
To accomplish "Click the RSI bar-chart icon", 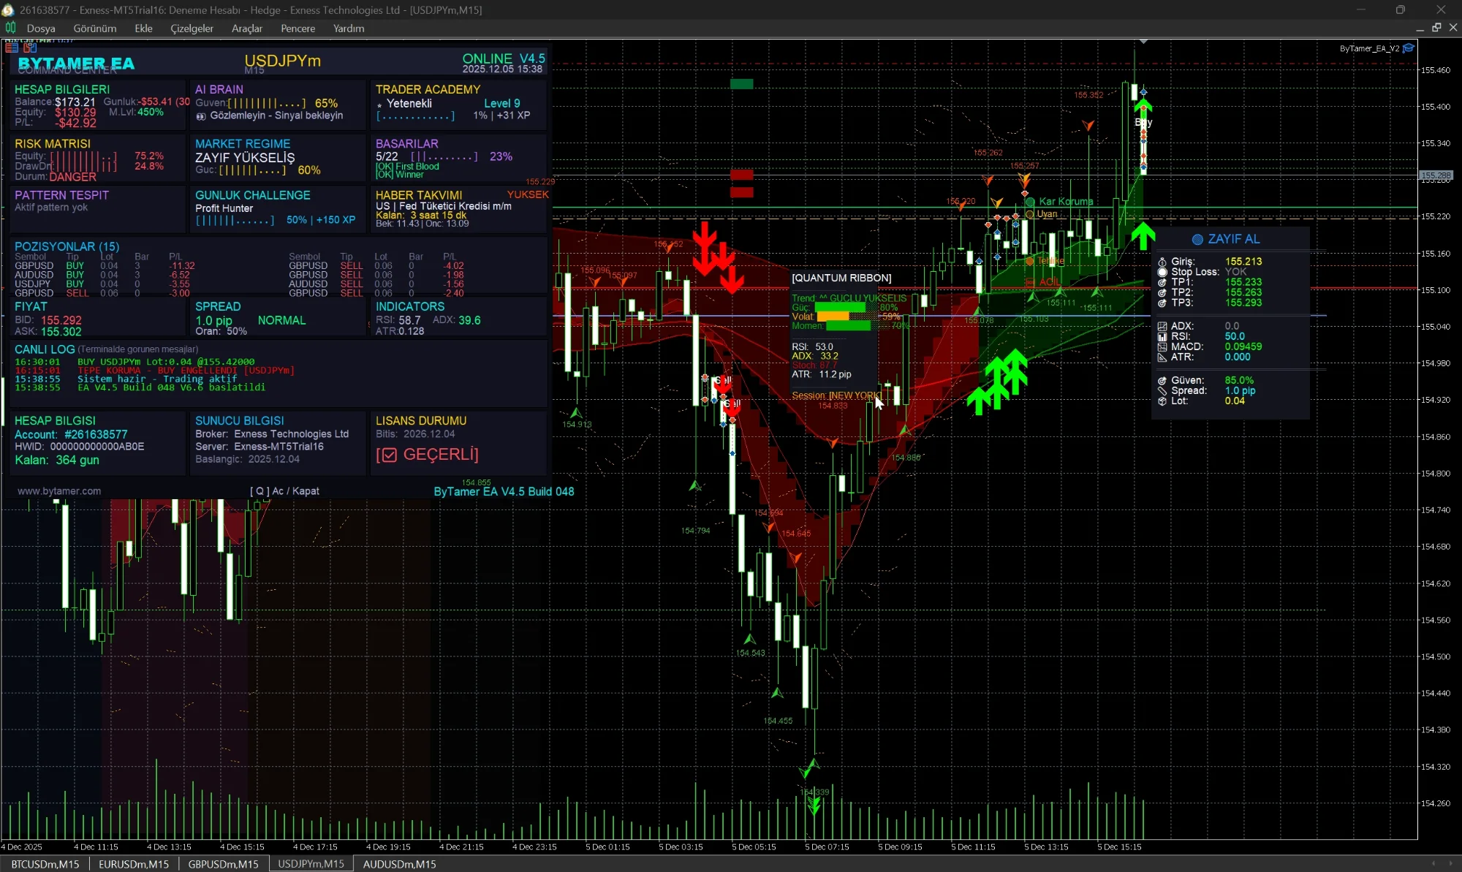I will tap(1162, 336).
